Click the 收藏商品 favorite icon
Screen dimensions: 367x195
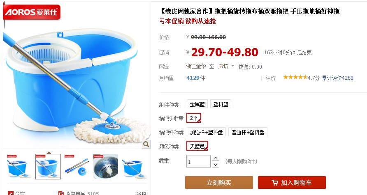[61, 193]
